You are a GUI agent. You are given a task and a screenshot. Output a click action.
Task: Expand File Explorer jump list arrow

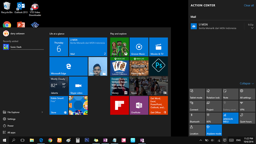click(42, 112)
